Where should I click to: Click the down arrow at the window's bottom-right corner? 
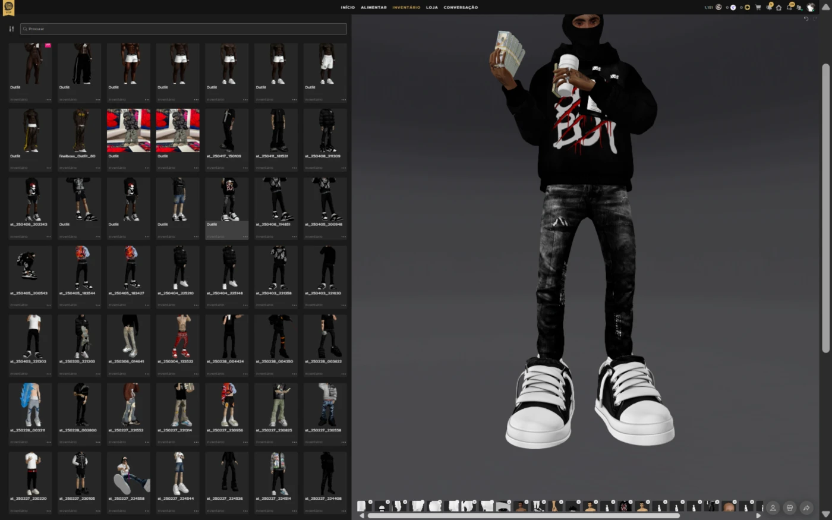[825, 514]
